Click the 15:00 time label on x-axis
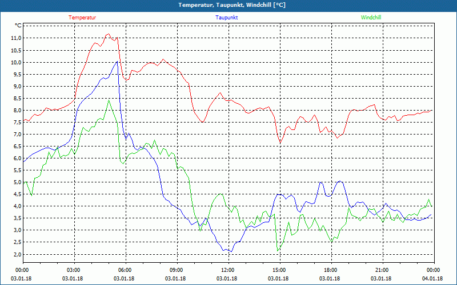Image resolution: width=457 pixels, height=285 pixels. [280, 270]
